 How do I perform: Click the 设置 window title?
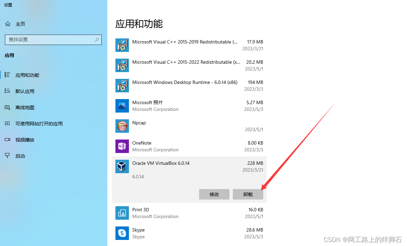tap(8, 5)
